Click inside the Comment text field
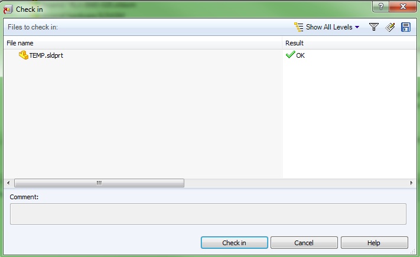The image size is (420, 257). tap(208, 214)
